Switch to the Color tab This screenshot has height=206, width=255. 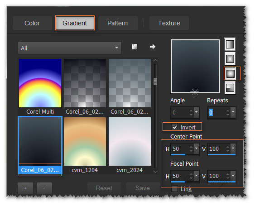pos(32,23)
